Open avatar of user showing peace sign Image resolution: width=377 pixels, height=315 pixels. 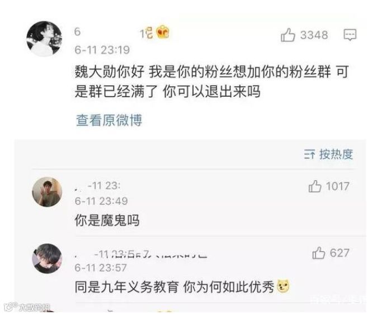pos(47,192)
